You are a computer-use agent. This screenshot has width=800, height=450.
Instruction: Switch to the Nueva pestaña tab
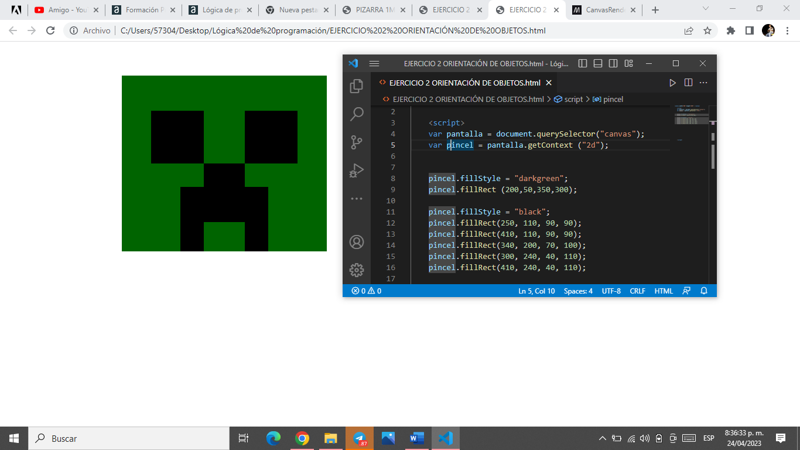297,10
